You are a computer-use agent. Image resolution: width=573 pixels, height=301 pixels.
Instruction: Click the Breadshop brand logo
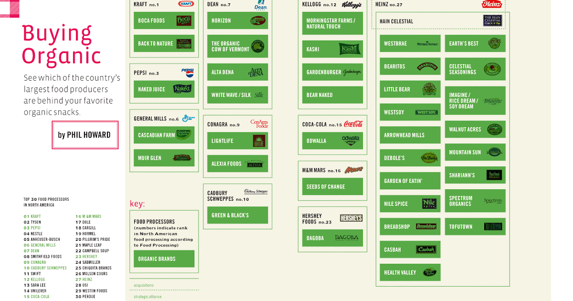coord(426,226)
